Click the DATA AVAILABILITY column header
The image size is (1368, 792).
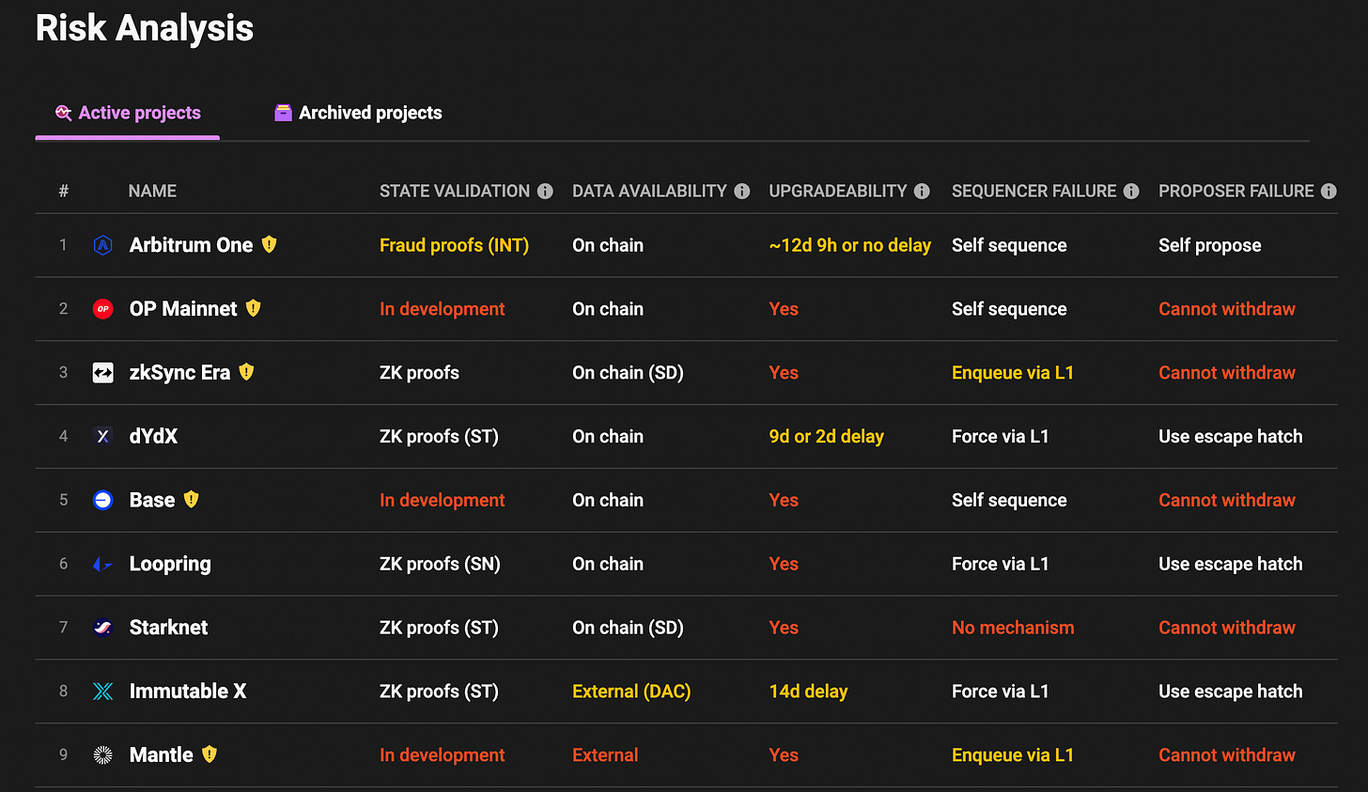tap(649, 191)
